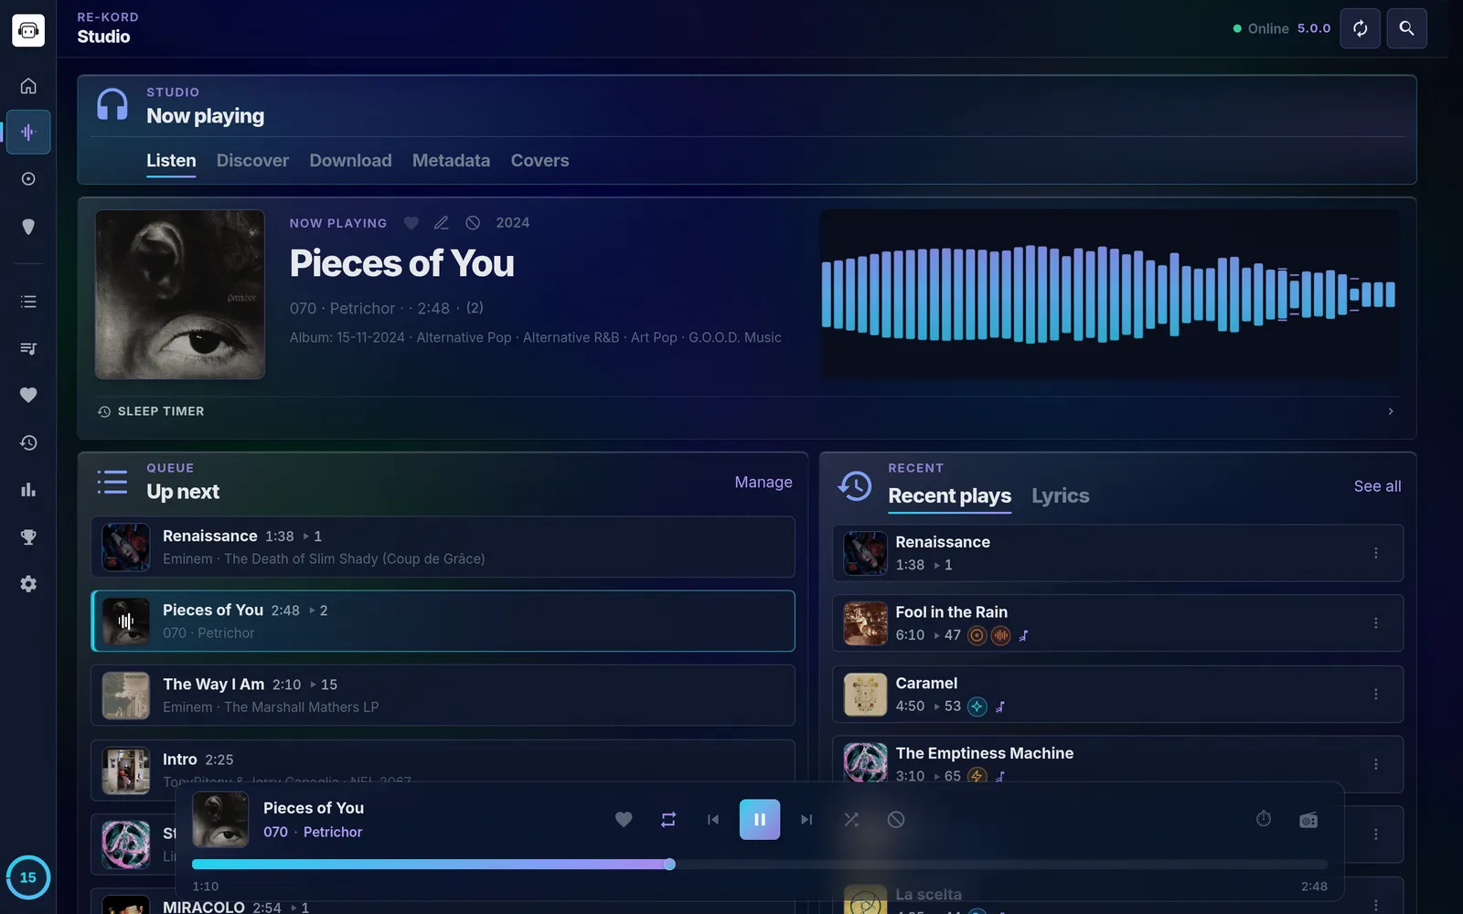Viewport: 1463px width, 914px height.
Task: Click the Pieces of You album cover
Action: 180,294
